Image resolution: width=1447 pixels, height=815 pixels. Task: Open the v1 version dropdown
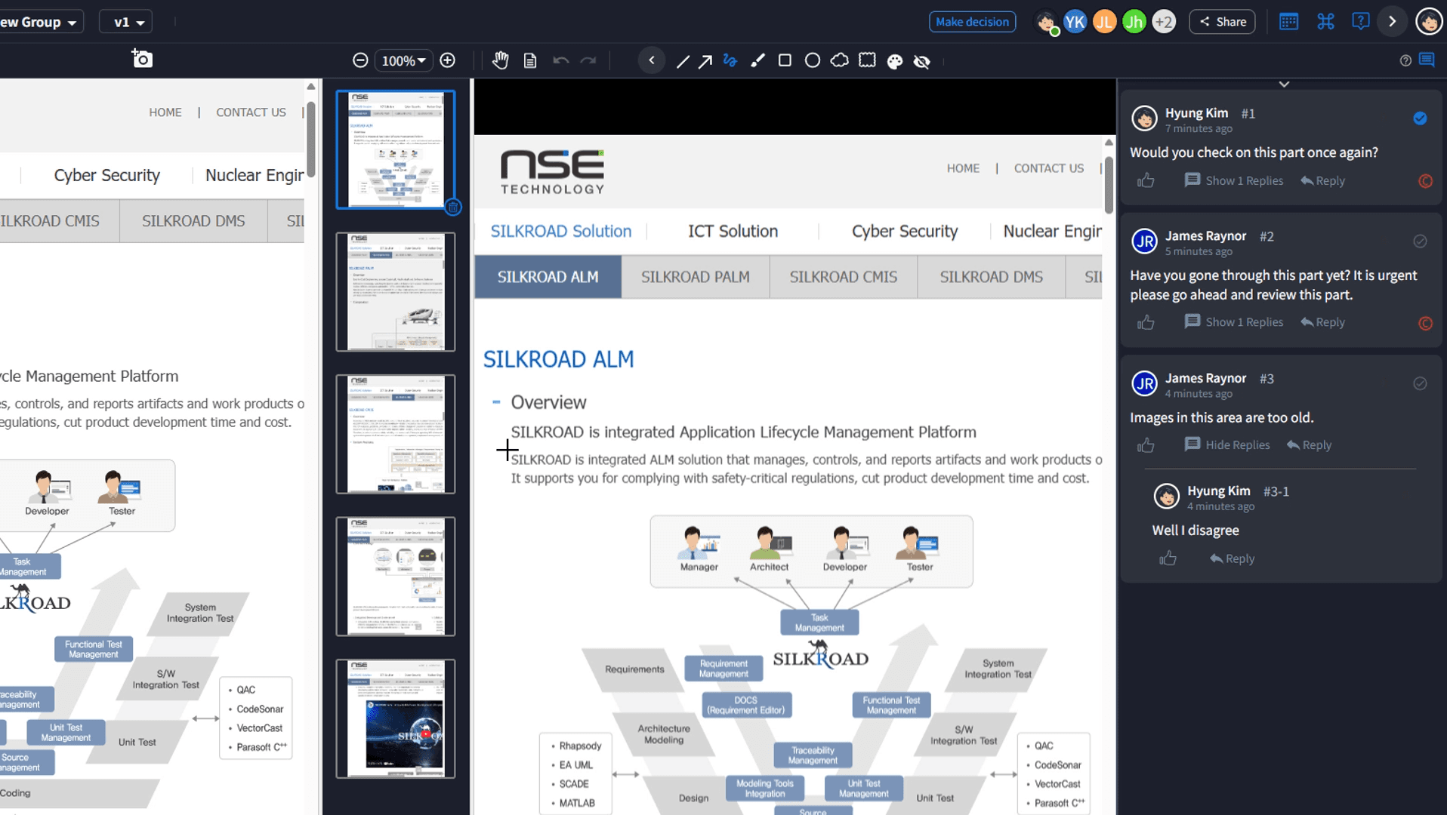pyautogui.click(x=125, y=21)
